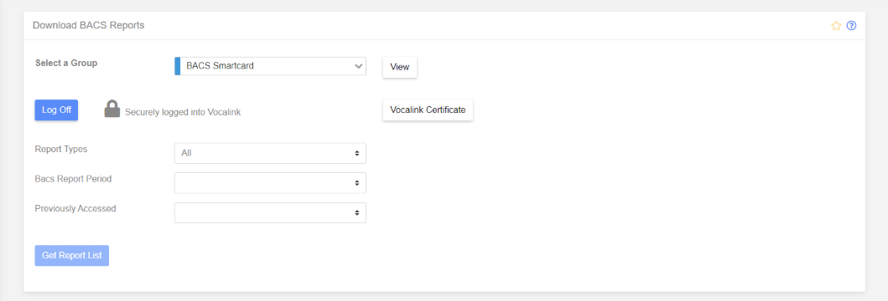Screen dimensions: 888x301
Task: Click the blue color bar beside BACS Smartcard
Action: [x=177, y=66]
